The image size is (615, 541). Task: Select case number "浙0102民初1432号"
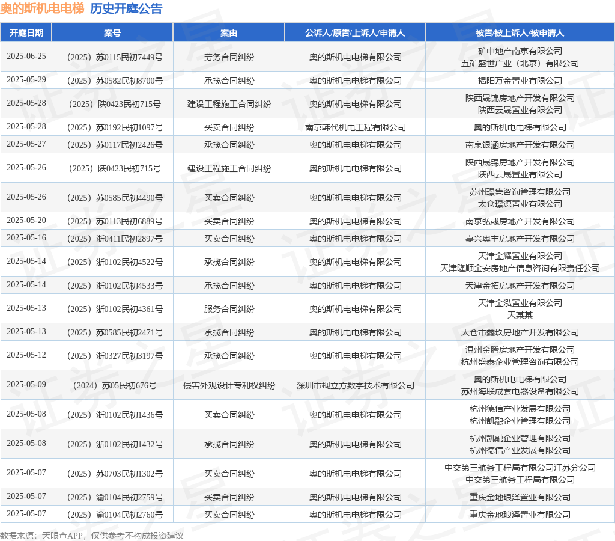pyautogui.click(x=130, y=444)
